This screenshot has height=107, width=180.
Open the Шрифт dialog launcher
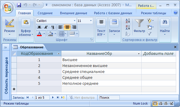coord(92,40)
